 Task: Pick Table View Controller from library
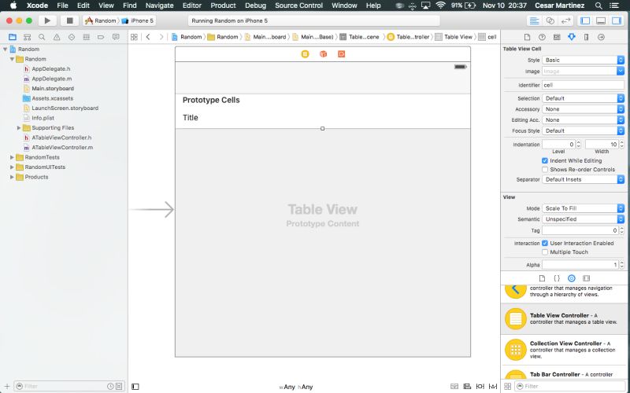click(565, 318)
